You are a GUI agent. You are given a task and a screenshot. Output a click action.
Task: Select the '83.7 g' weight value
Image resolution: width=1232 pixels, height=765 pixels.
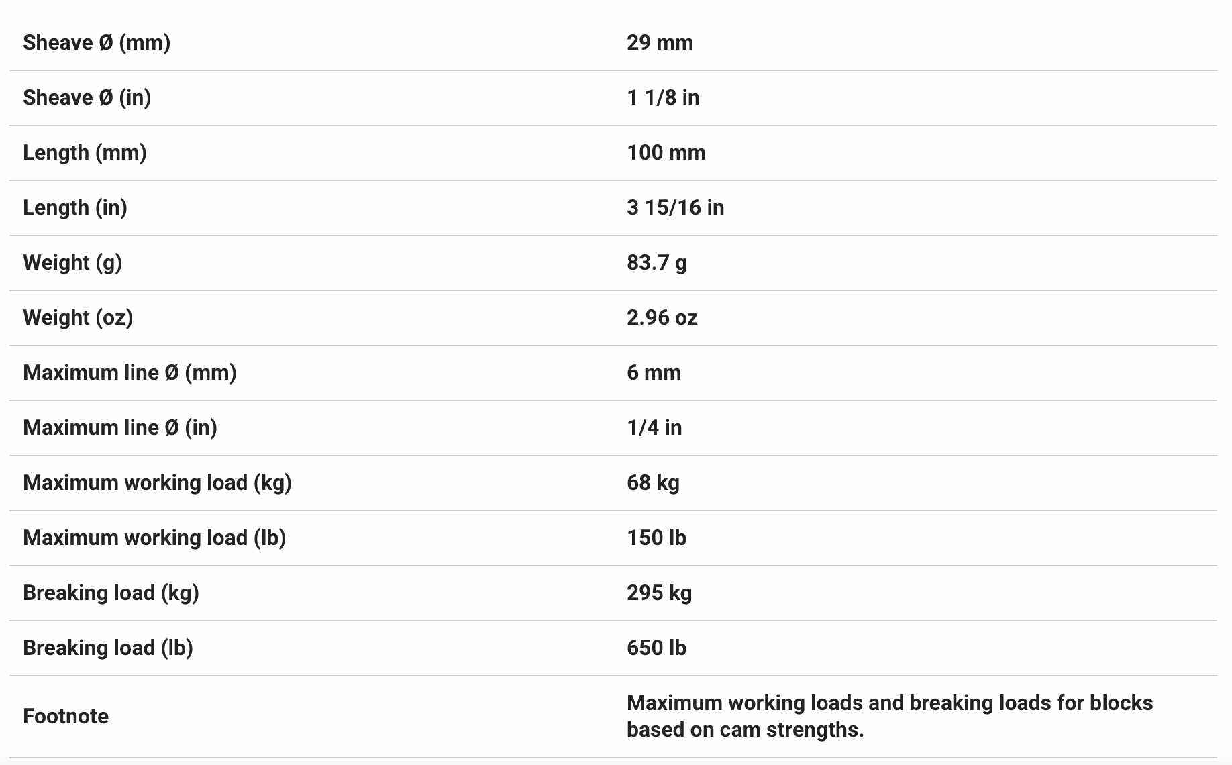pyautogui.click(x=656, y=262)
